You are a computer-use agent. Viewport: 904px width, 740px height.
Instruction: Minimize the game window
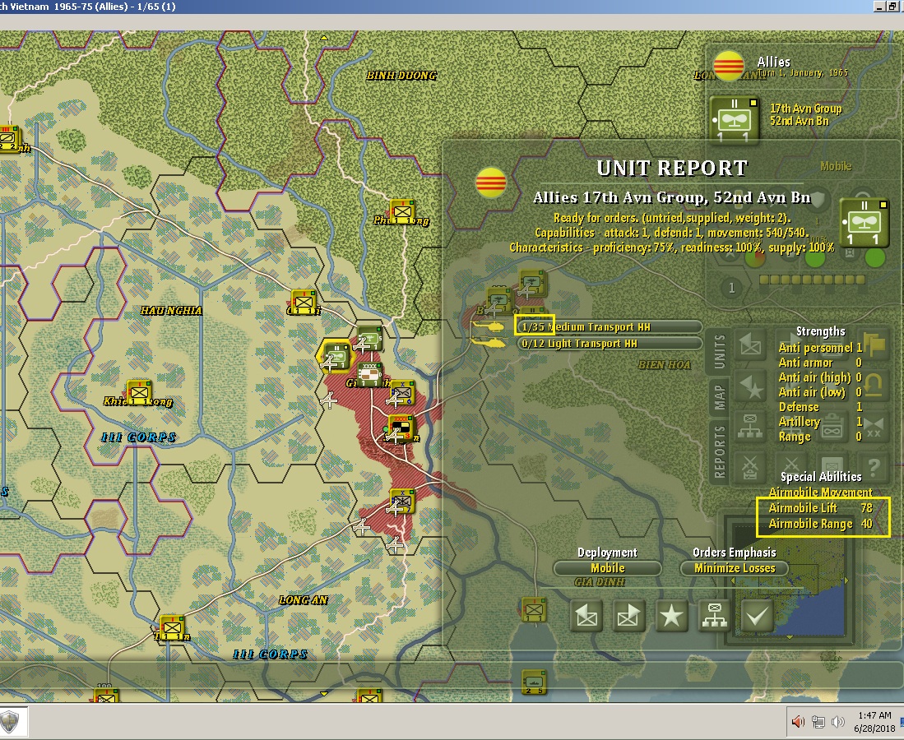coord(879,7)
